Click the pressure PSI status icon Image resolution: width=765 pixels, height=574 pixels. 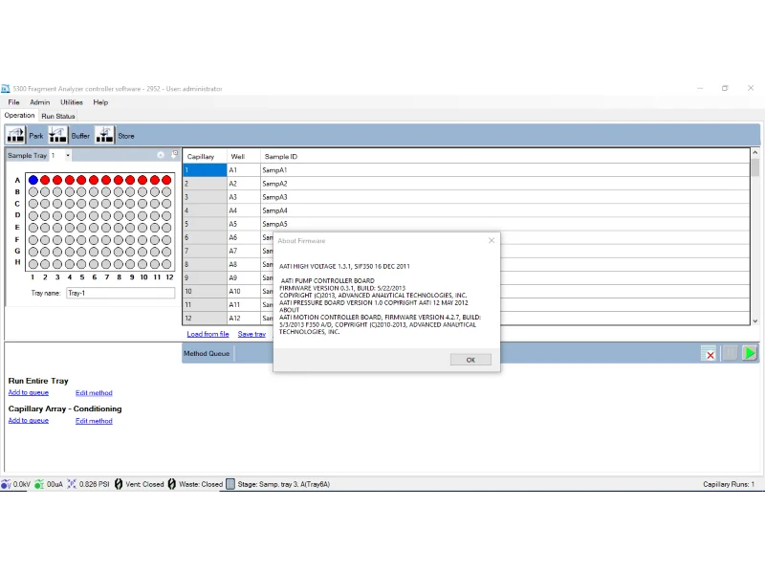(72, 484)
